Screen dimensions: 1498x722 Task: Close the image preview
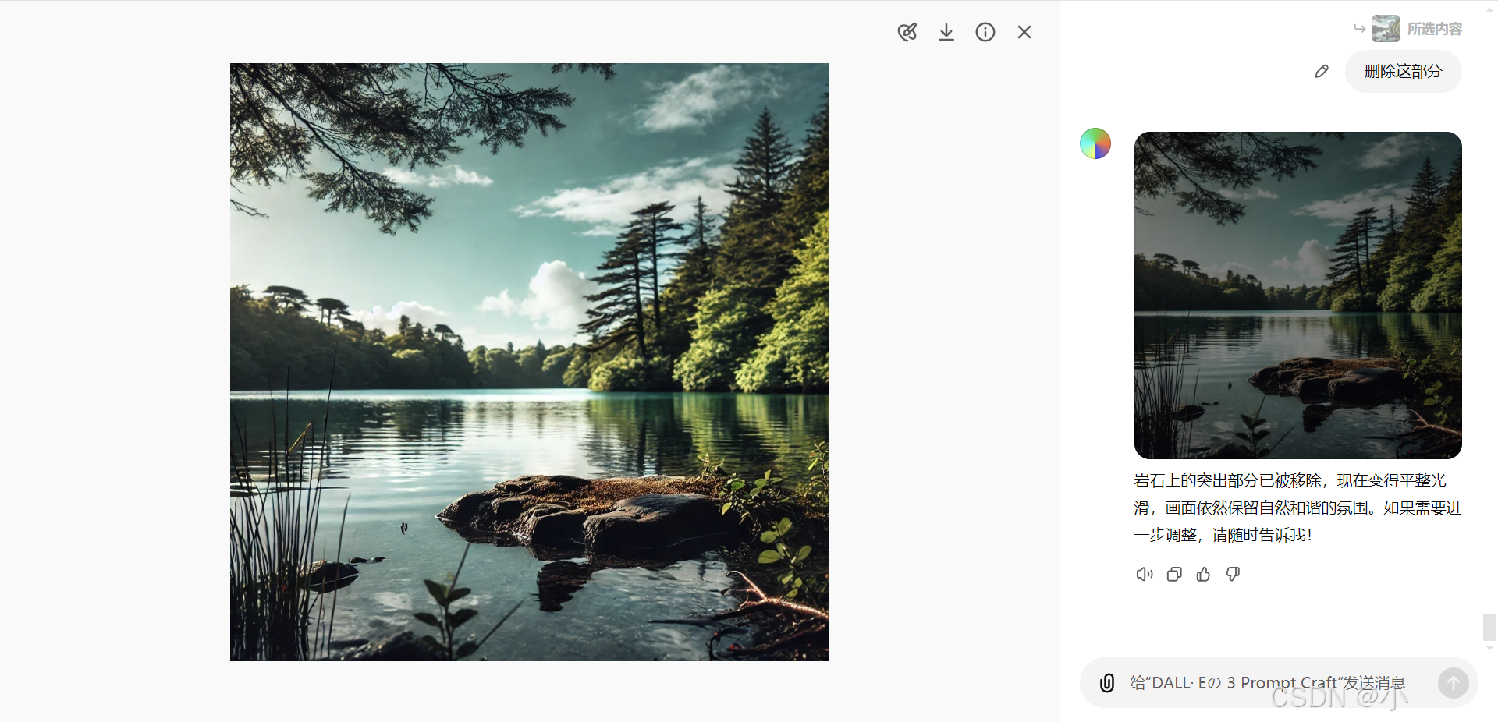click(x=1024, y=32)
